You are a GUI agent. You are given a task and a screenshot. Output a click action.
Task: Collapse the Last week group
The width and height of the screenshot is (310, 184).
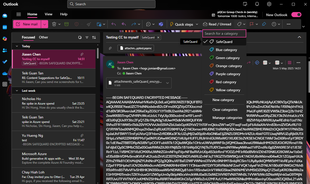click(17, 91)
